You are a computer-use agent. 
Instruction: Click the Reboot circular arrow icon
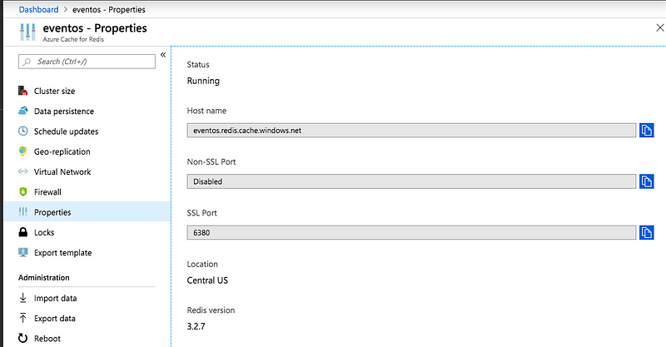23,338
